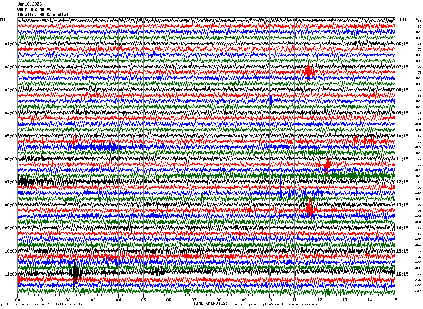Image resolution: width=423 pixels, height=309 pixels.
Task: Click the -855 DC offset value
Action: [418, 239]
